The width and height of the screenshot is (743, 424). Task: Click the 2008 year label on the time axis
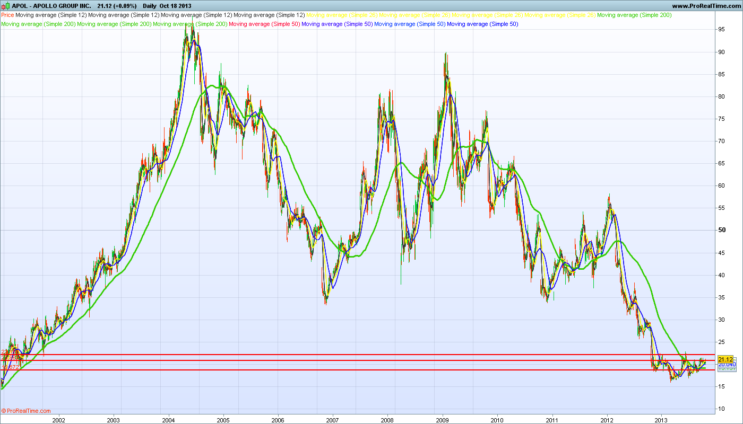(387, 420)
